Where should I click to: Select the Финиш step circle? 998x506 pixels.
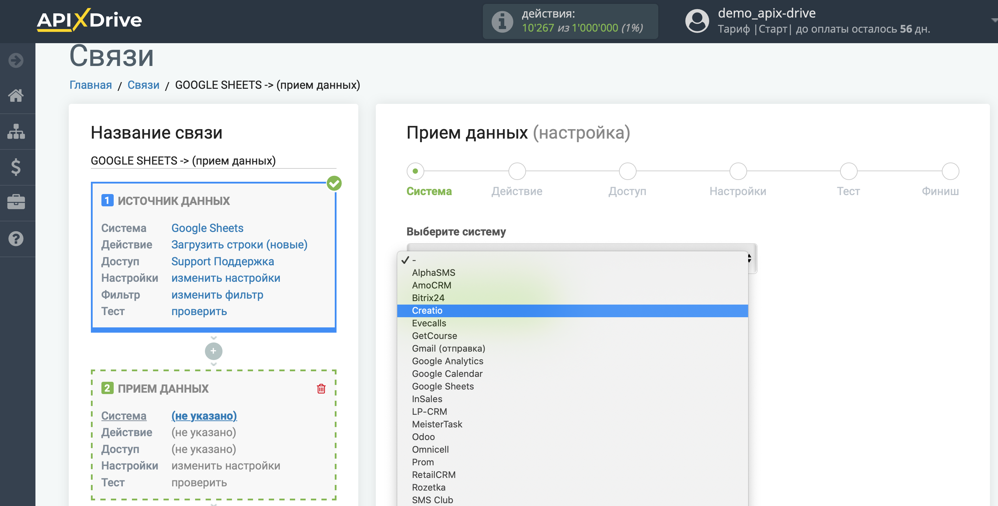950,171
